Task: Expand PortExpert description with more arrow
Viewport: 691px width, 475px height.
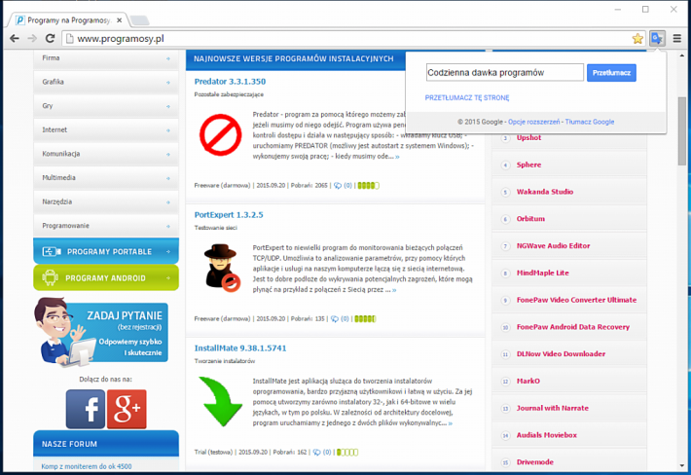Action: (x=394, y=290)
